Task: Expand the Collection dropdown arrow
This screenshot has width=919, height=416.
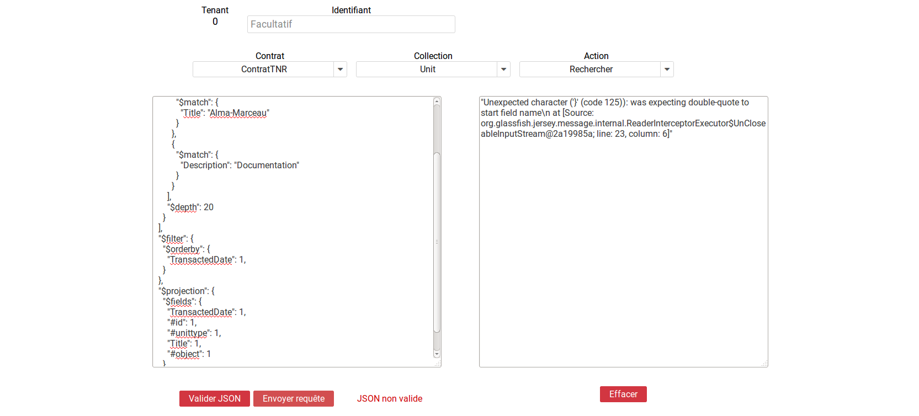Action: point(503,70)
